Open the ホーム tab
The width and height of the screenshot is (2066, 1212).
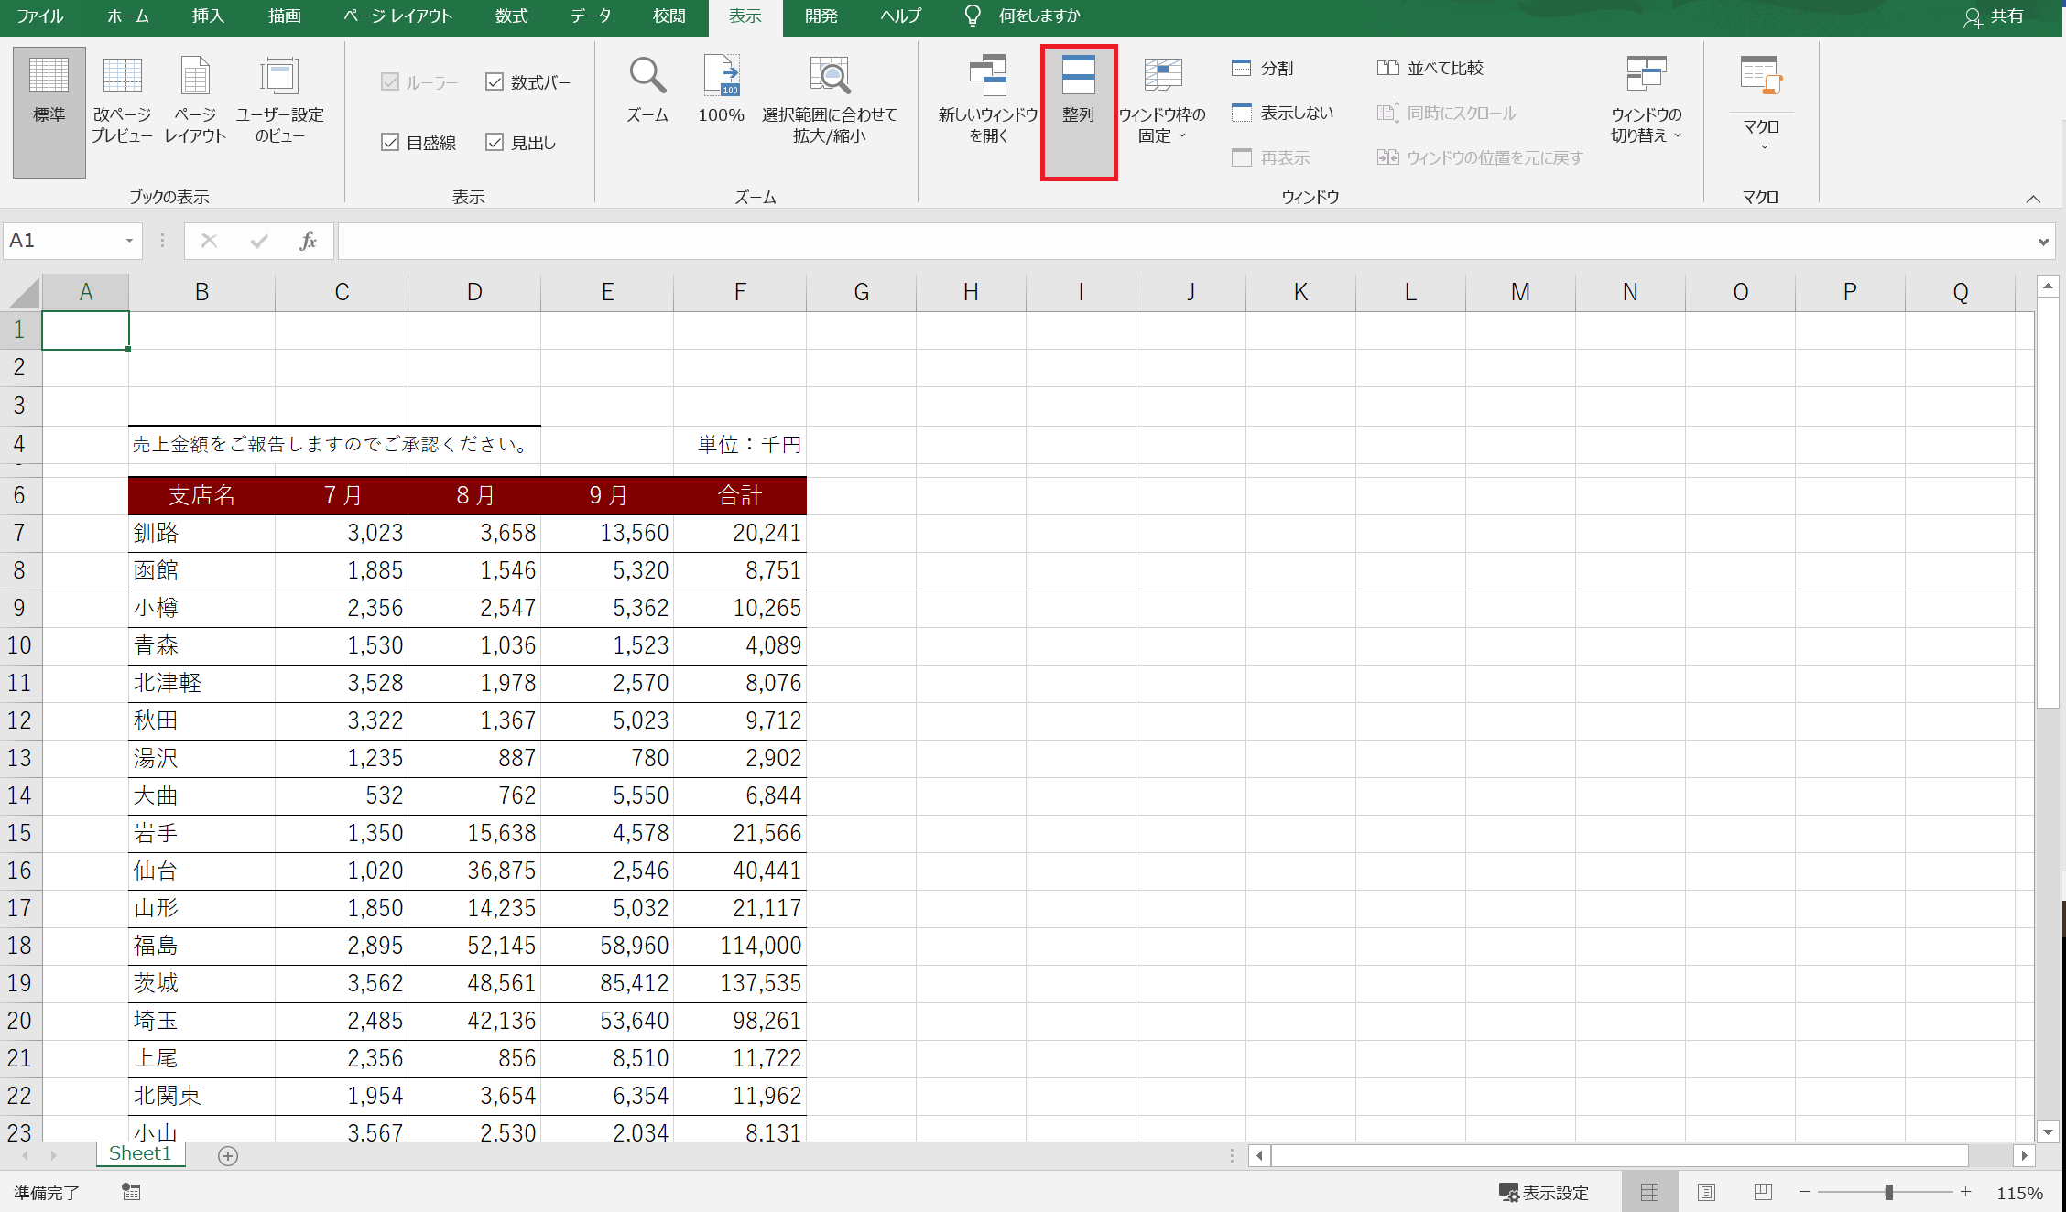(128, 16)
